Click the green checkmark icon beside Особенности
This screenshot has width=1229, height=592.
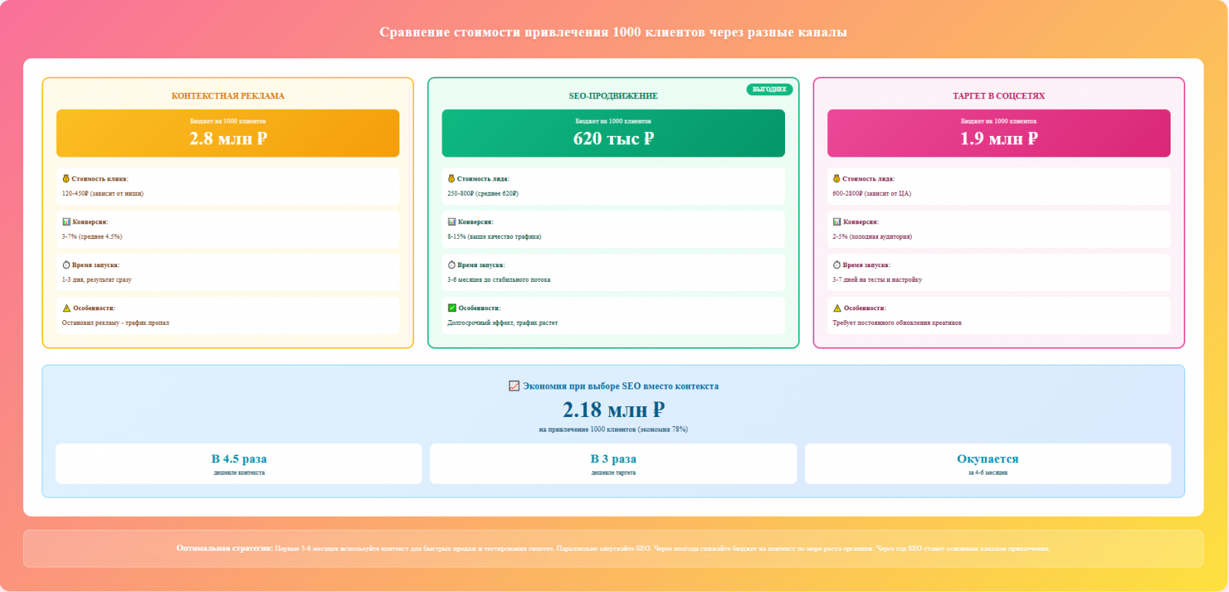(452, 308)
